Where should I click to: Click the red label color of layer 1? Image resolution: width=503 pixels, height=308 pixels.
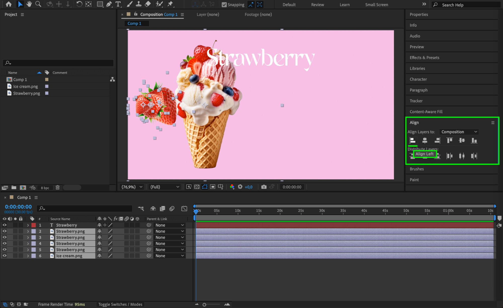pyautogui.click(x=34, y=225)
